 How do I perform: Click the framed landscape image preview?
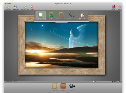[x=61, y=45]
